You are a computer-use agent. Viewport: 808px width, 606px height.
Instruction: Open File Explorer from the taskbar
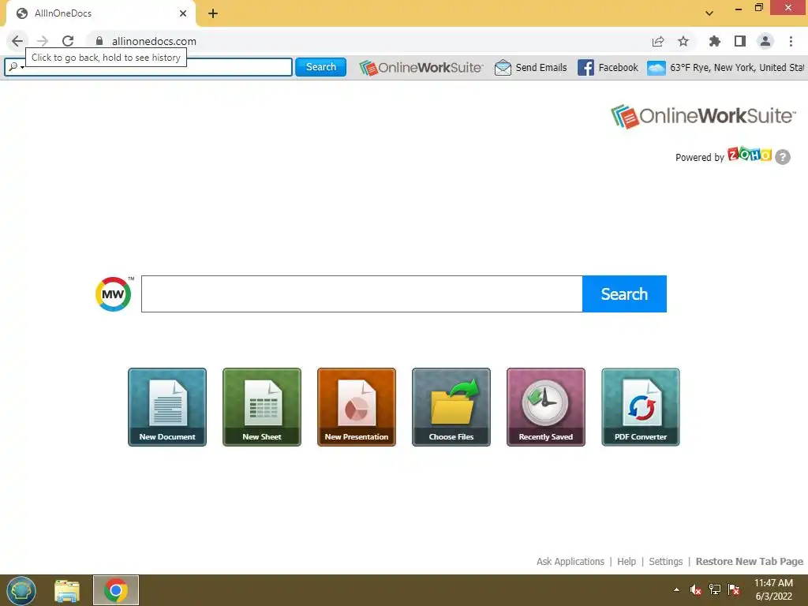click(x=67, y=590)
